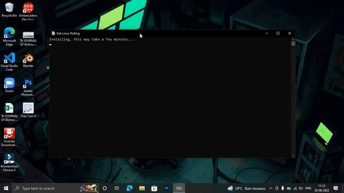Viewport: 344px width, 193px height.
Task: Open the TA JOURNAL Excel file icon
Action: tap(9, 112)
